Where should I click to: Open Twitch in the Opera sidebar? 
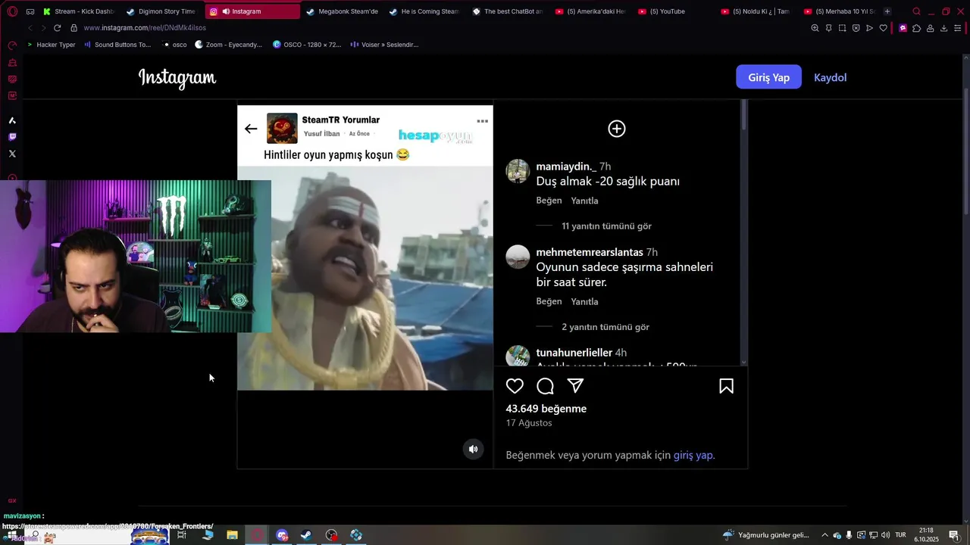(12, 137)
